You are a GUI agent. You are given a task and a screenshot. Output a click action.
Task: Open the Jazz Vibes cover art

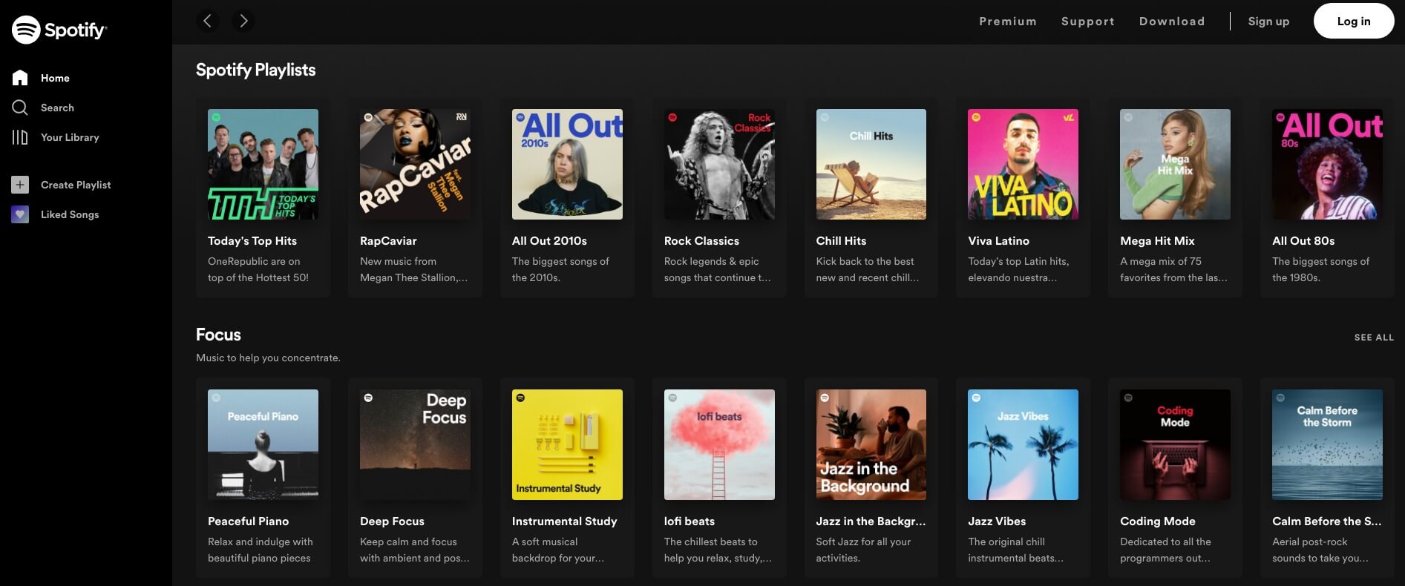pyautogui.click(x=1023, y=444)
